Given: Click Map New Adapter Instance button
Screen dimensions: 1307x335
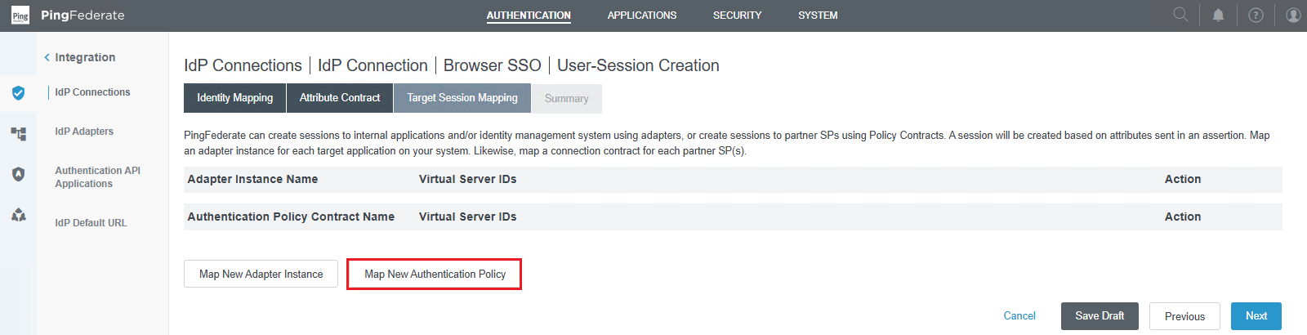Looking at the screenshot, I should (261, 274).
